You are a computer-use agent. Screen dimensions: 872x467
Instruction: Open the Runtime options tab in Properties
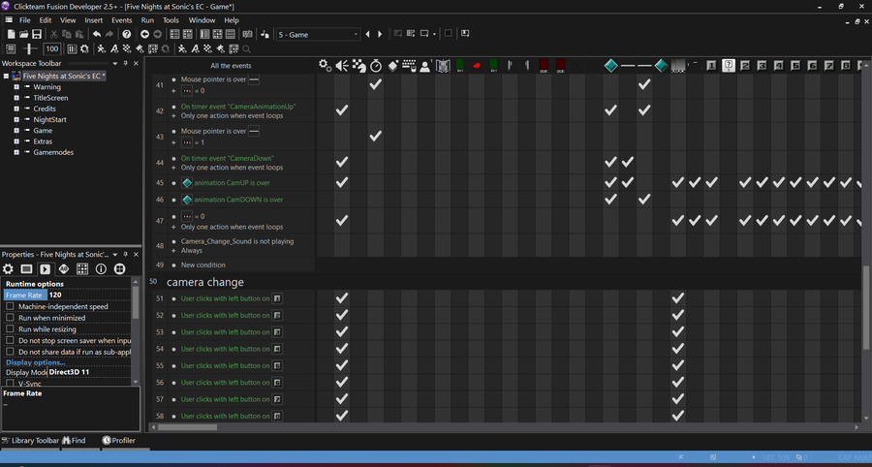coord(45,269)
